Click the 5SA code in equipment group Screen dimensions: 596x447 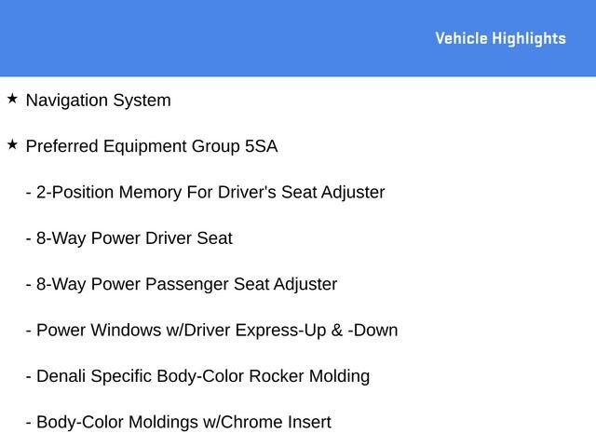click(261, 146)
